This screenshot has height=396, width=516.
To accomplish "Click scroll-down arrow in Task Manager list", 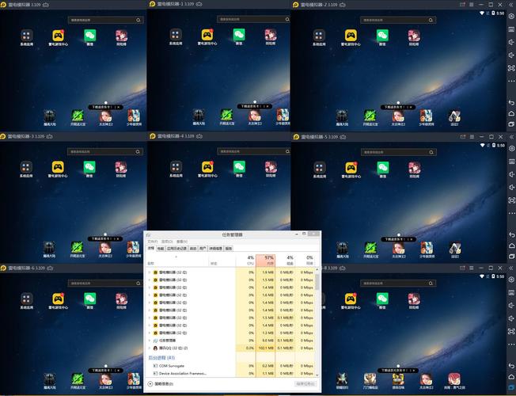I will [317, 375].
